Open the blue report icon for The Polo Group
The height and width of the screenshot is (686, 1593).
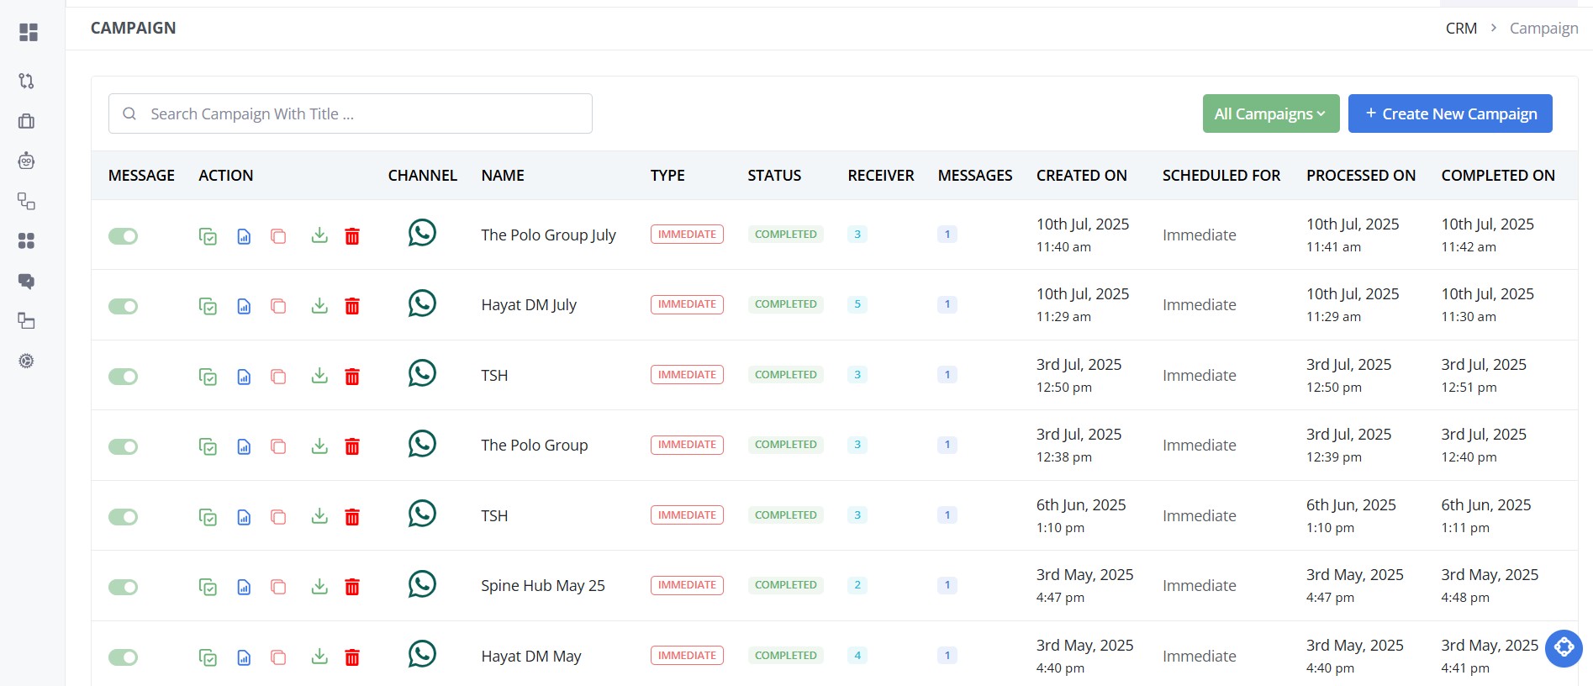click(244, 446)
